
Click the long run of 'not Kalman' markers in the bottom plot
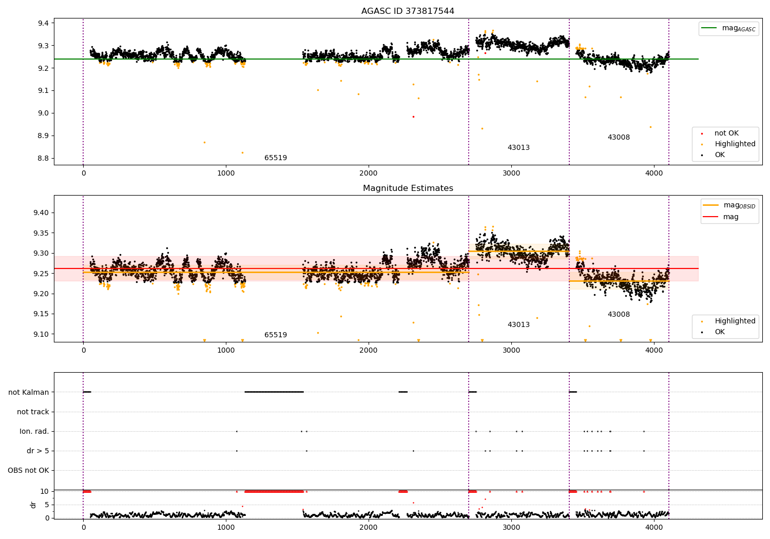274,392
